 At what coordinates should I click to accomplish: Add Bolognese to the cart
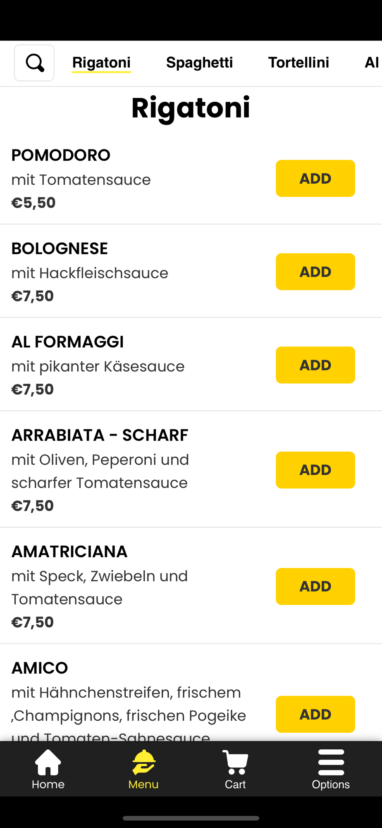315,272
